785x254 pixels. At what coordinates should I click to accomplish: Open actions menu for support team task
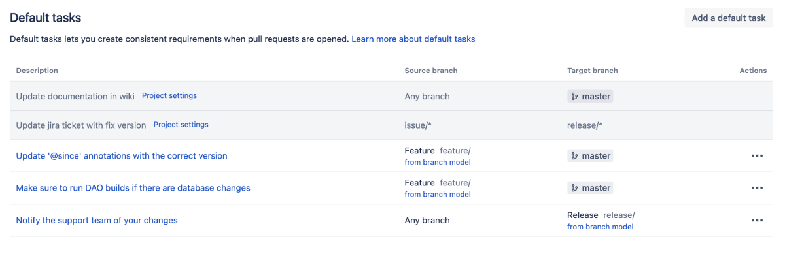click(x=757, y=221)
